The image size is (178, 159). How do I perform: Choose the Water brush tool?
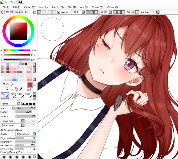coord(21,96)
